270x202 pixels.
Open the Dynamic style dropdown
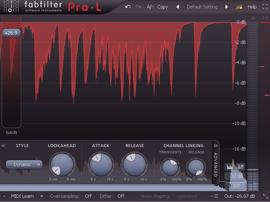[x=24, y=164]
